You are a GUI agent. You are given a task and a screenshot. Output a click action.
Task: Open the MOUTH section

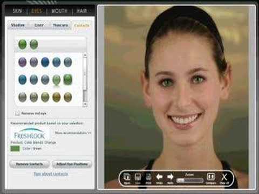(x=59, y=11)
